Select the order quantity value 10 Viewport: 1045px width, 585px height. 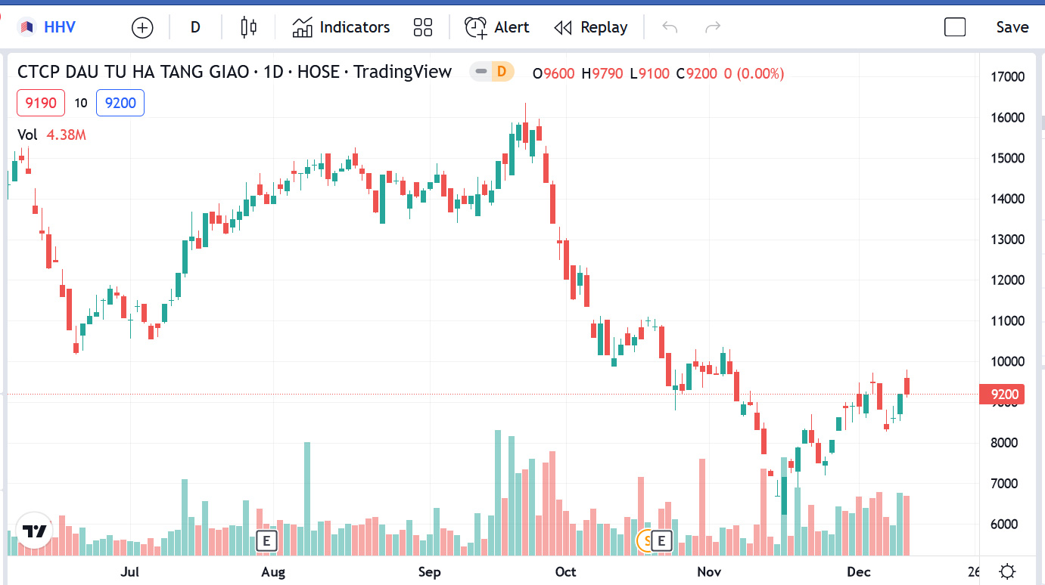81,103
